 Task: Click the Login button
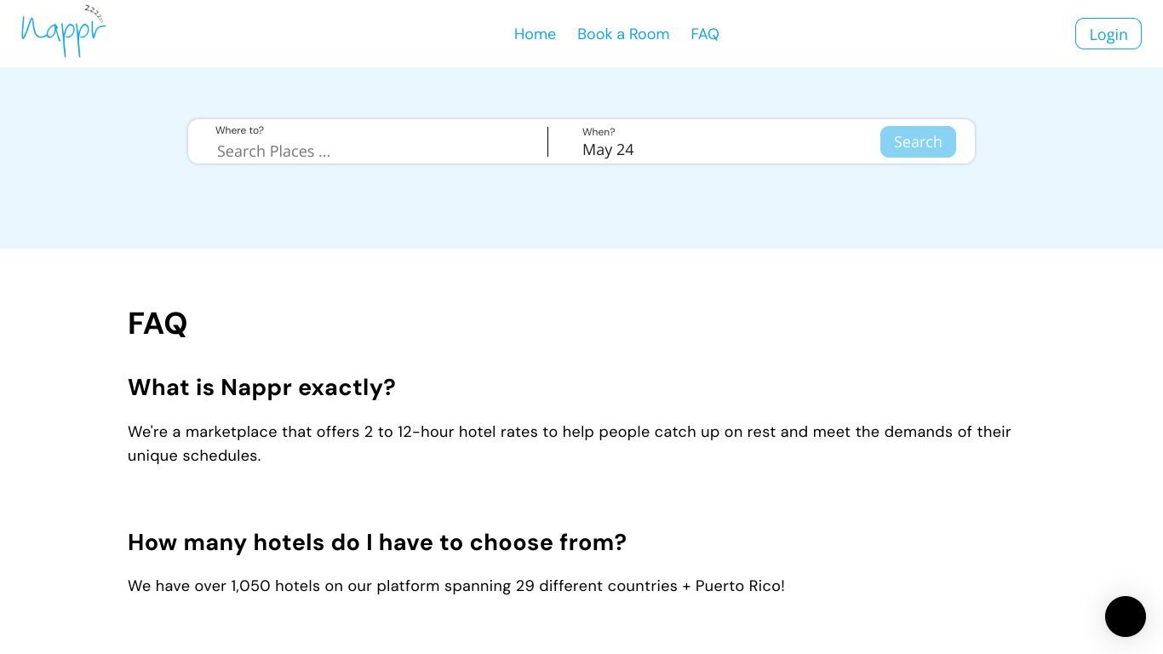(1108, 34)
